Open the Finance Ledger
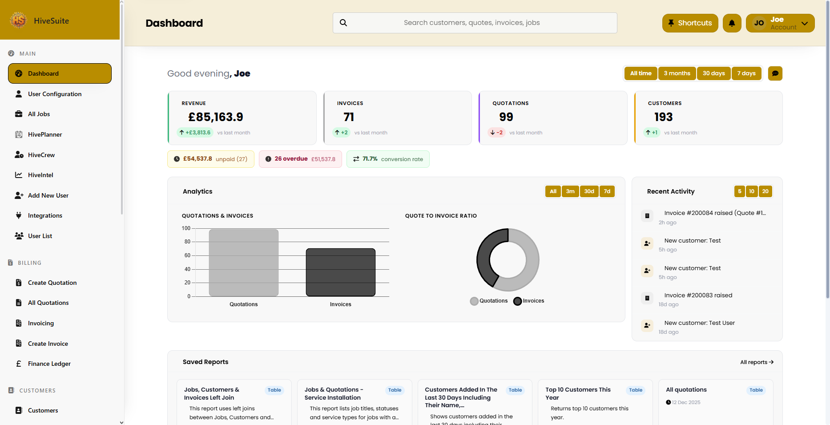Screen dimensions: 830x425 pos(49,364)
